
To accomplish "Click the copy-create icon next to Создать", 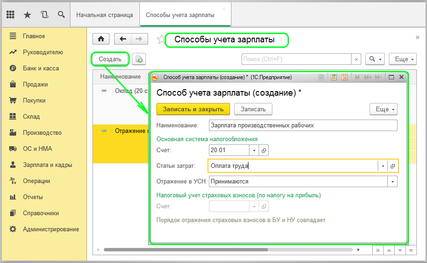I will [139, 59].
